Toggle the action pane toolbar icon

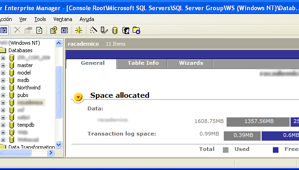pyautogui.click(x=64, y=30)
